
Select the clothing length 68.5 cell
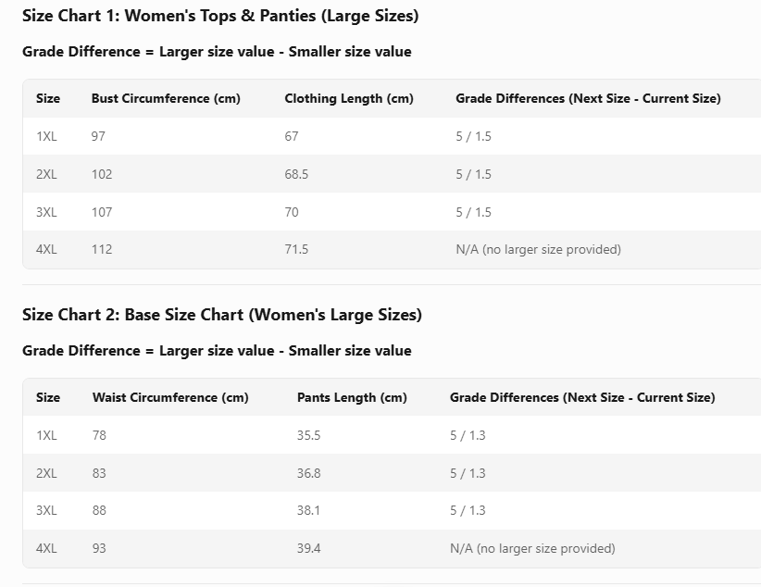pos(296,174)
